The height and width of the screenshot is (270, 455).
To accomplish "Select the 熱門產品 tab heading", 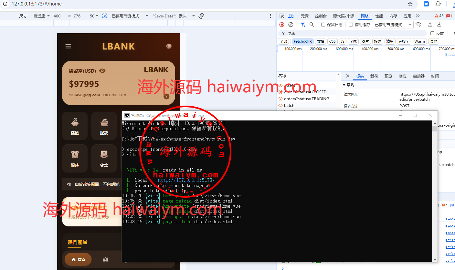I will point(77,242).
